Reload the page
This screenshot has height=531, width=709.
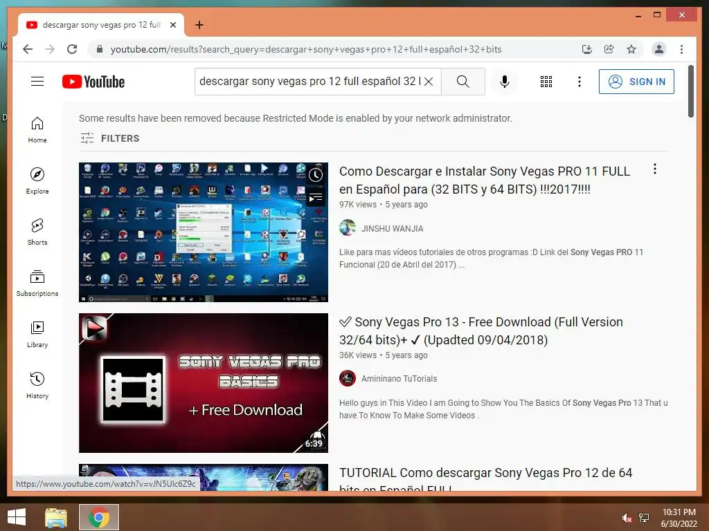point(72,49)
